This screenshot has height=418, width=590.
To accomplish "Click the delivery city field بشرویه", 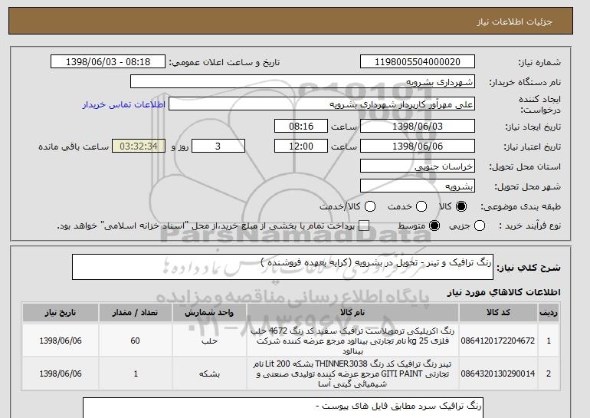I will (418, 186).
